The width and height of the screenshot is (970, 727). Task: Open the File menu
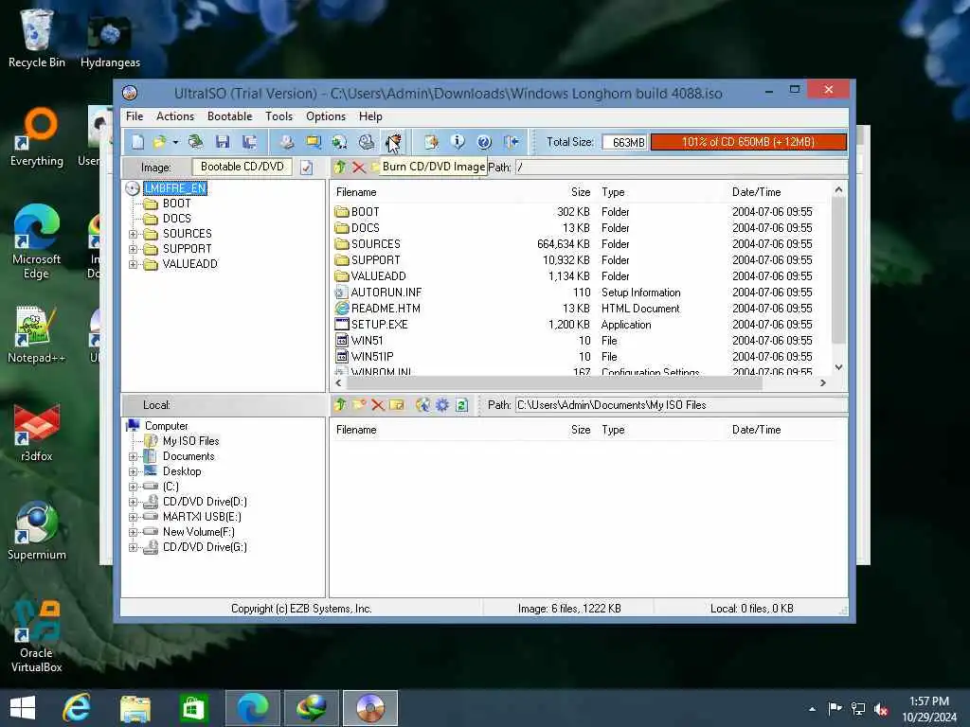tap(135, 116)
